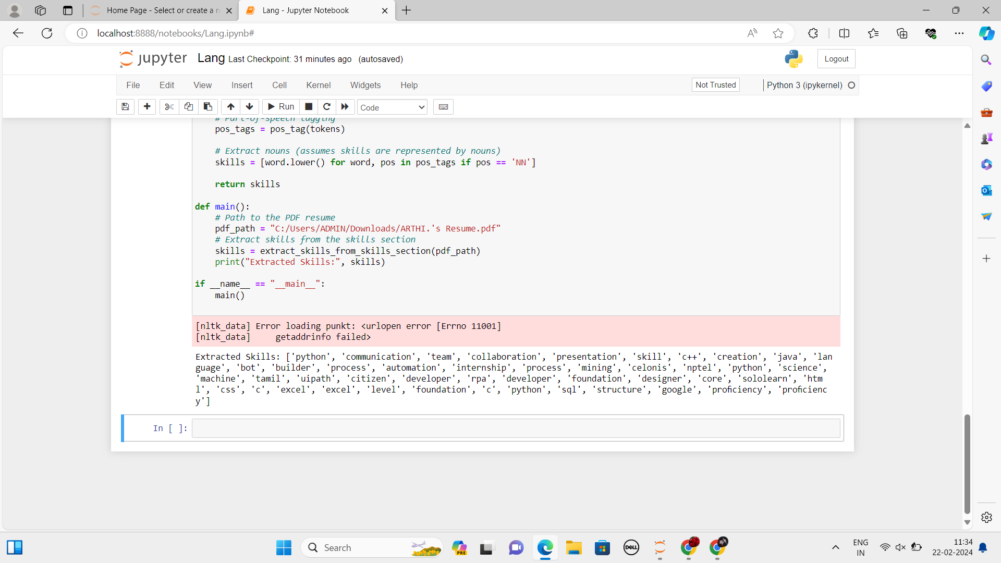Toggle system volume mute icon

tap(900, 547)
